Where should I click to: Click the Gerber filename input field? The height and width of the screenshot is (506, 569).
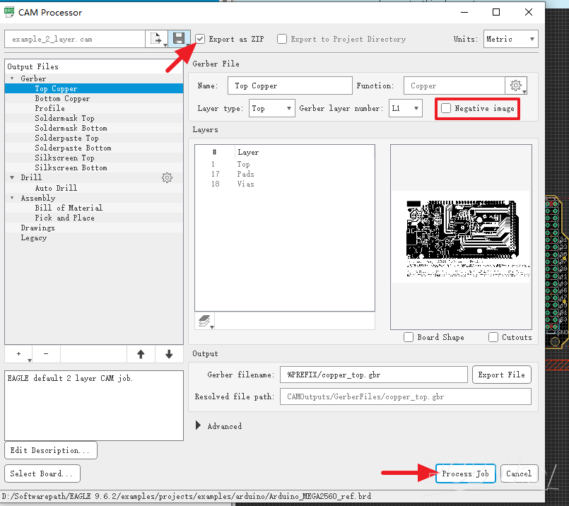click(x=374, y=375)
